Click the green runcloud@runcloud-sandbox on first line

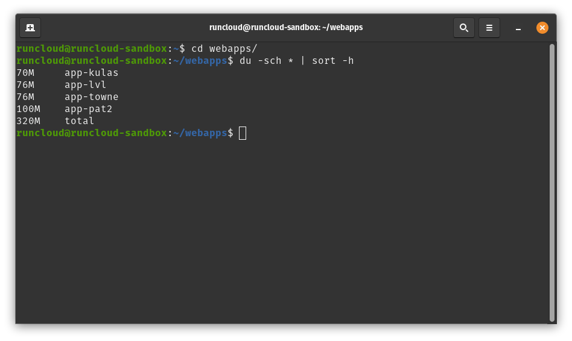92,48
